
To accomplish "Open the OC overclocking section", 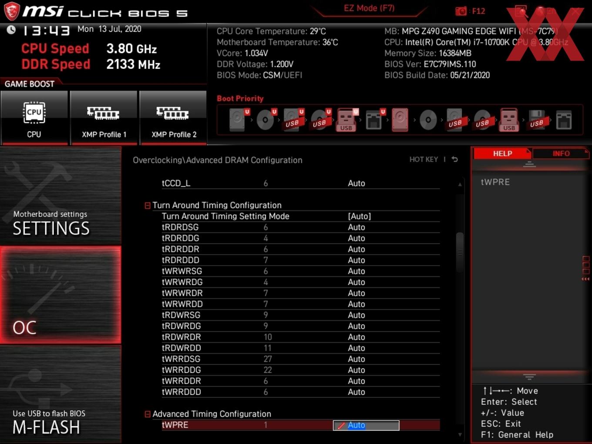I will [x=61, y=295].
